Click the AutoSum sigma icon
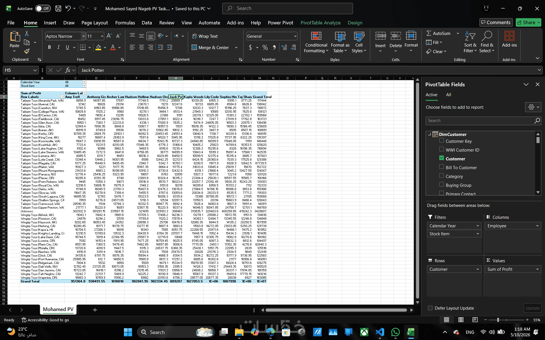The image size is (545, 340). [429, 33]
